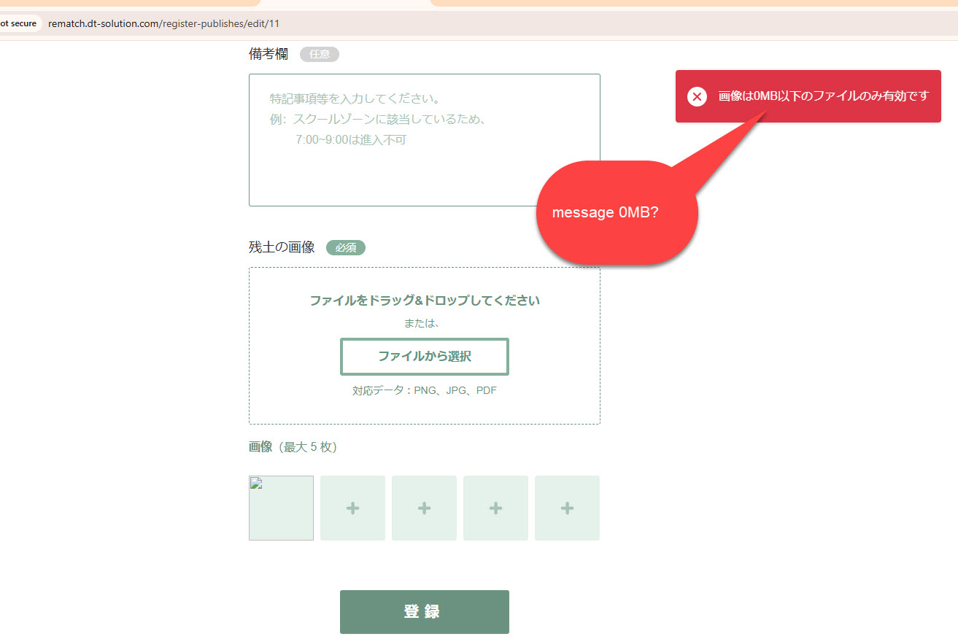The width and height of the screenshot is (958, 639).
Task: Click the plus icon in the fourth image slot
Action: point(495,508)
